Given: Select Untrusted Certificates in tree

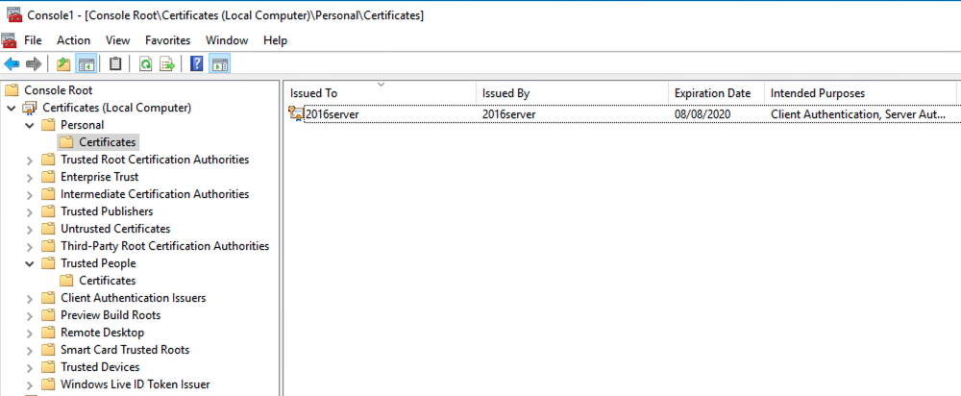Looking at the screenshot, I should (115, 229).
